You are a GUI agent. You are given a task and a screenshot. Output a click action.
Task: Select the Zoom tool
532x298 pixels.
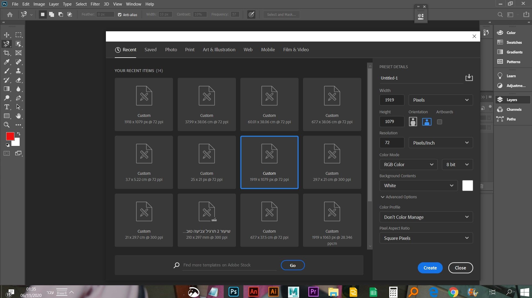[7, 125]
